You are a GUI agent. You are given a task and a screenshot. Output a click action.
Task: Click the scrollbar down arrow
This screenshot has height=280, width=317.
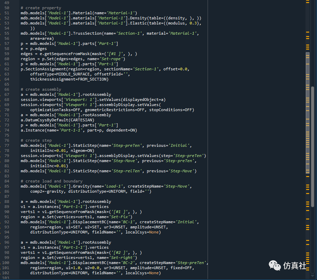[313, 276]
